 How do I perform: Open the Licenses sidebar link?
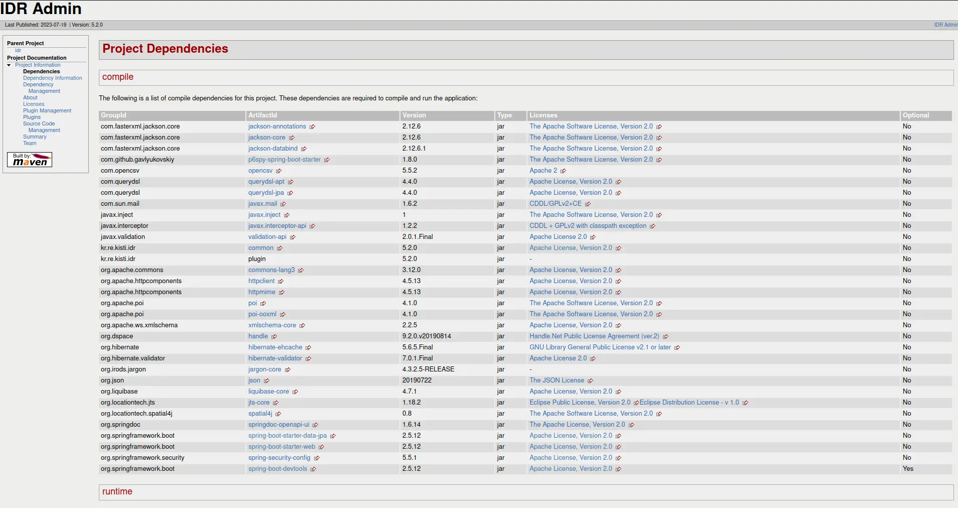click(x=34, y=104)
